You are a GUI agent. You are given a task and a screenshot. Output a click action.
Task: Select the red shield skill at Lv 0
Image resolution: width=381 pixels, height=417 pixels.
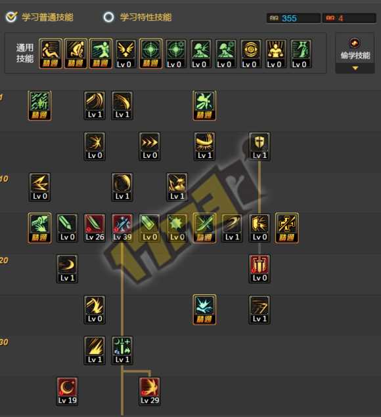(x=259, y=269)
